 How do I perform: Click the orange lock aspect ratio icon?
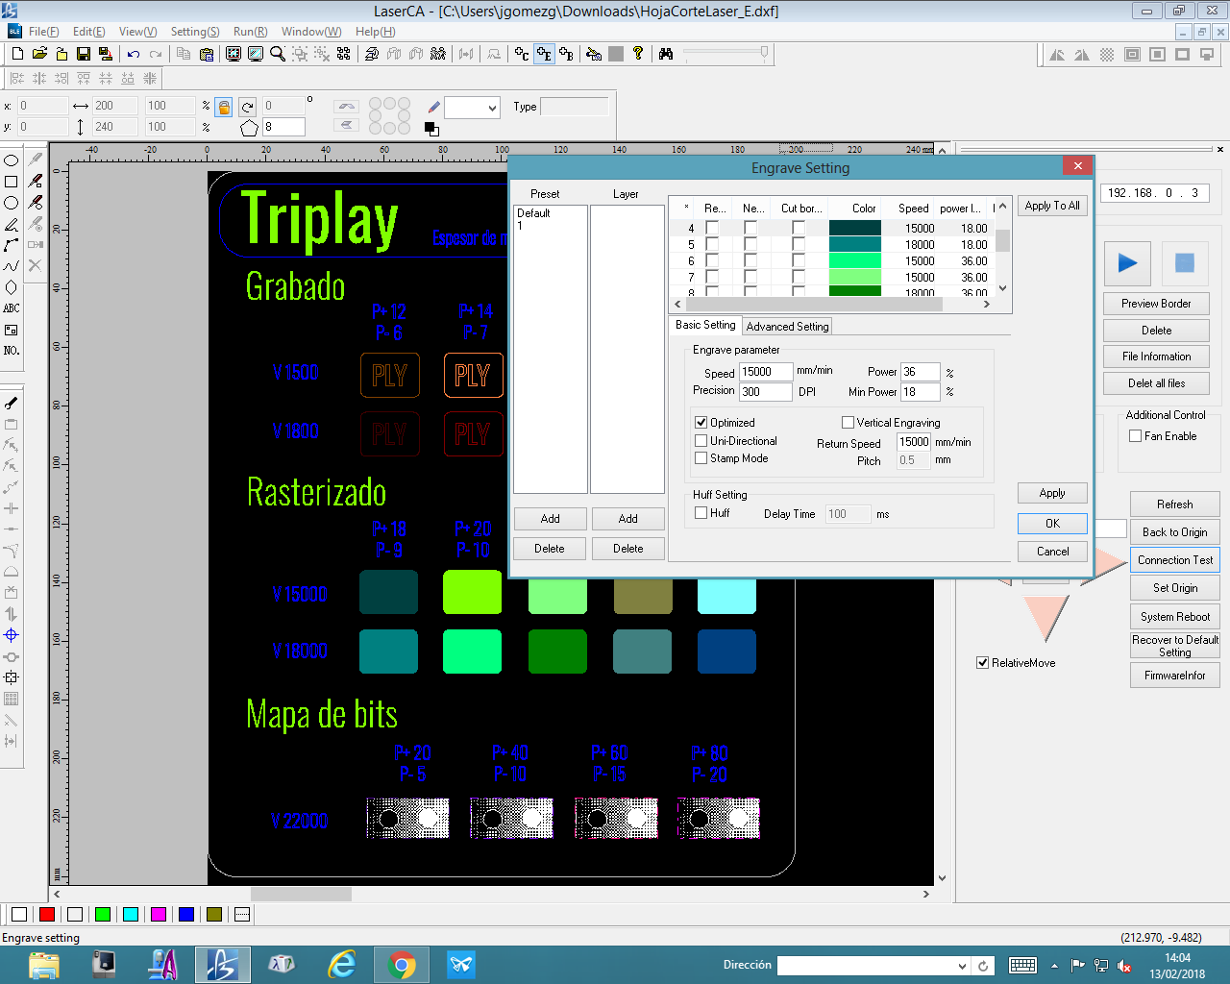(x=224, y=107)
